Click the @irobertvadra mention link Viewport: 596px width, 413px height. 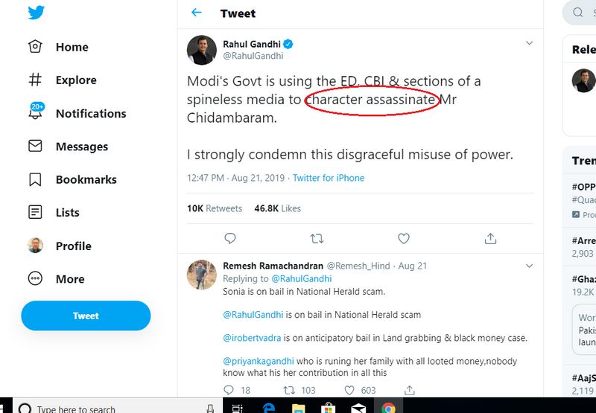(x=252, y=338)
